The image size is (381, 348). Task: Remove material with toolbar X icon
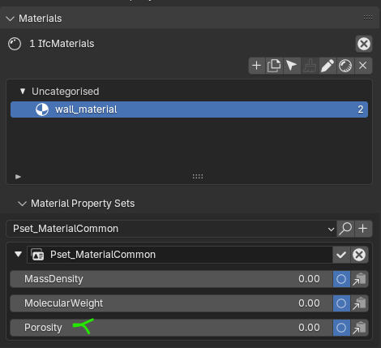363,66
